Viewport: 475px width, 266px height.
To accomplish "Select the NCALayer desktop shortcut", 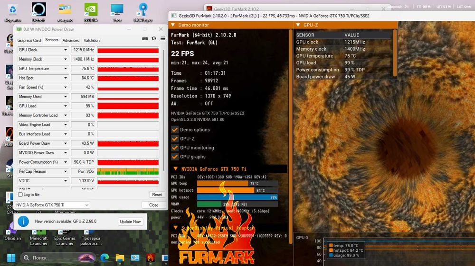I will [x=143, y=13].
